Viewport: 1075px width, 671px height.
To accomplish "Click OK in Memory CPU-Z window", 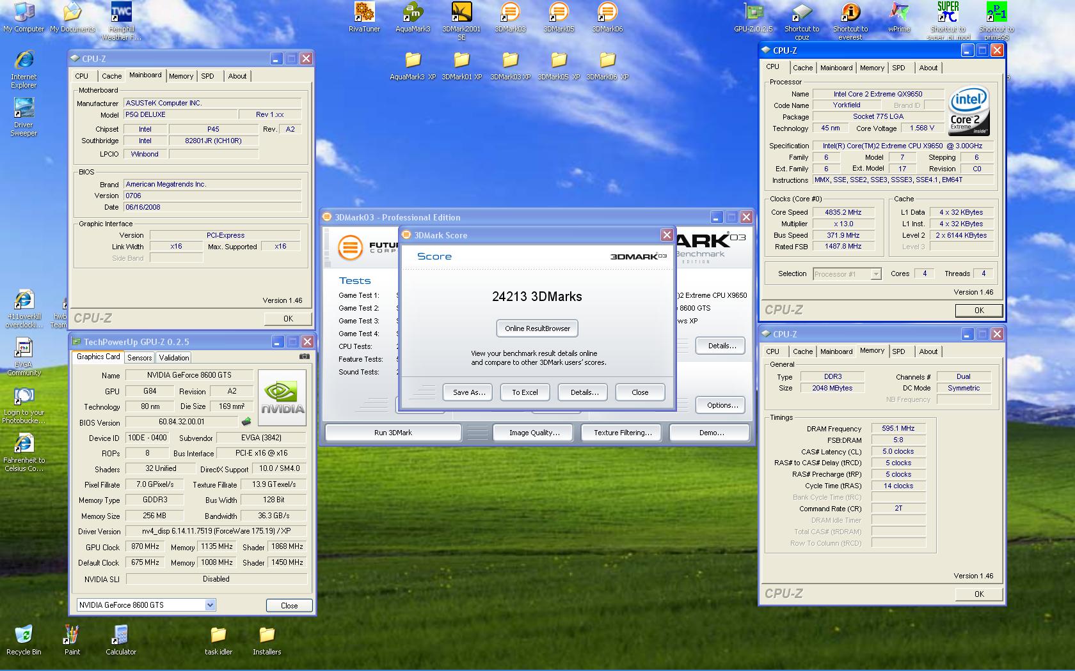I will click(979, 594).
